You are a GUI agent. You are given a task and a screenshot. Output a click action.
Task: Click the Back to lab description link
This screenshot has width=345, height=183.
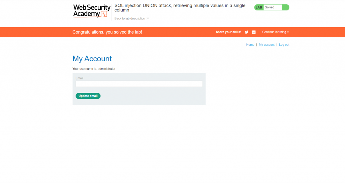click(x=130, y=19)
